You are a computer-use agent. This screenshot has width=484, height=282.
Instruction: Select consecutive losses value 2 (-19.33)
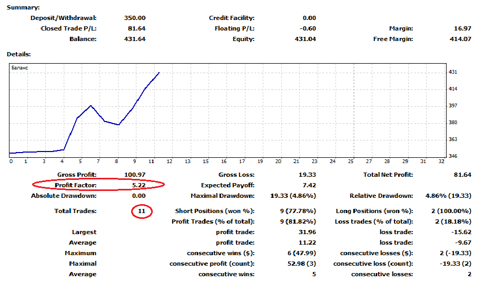point(456,253)
